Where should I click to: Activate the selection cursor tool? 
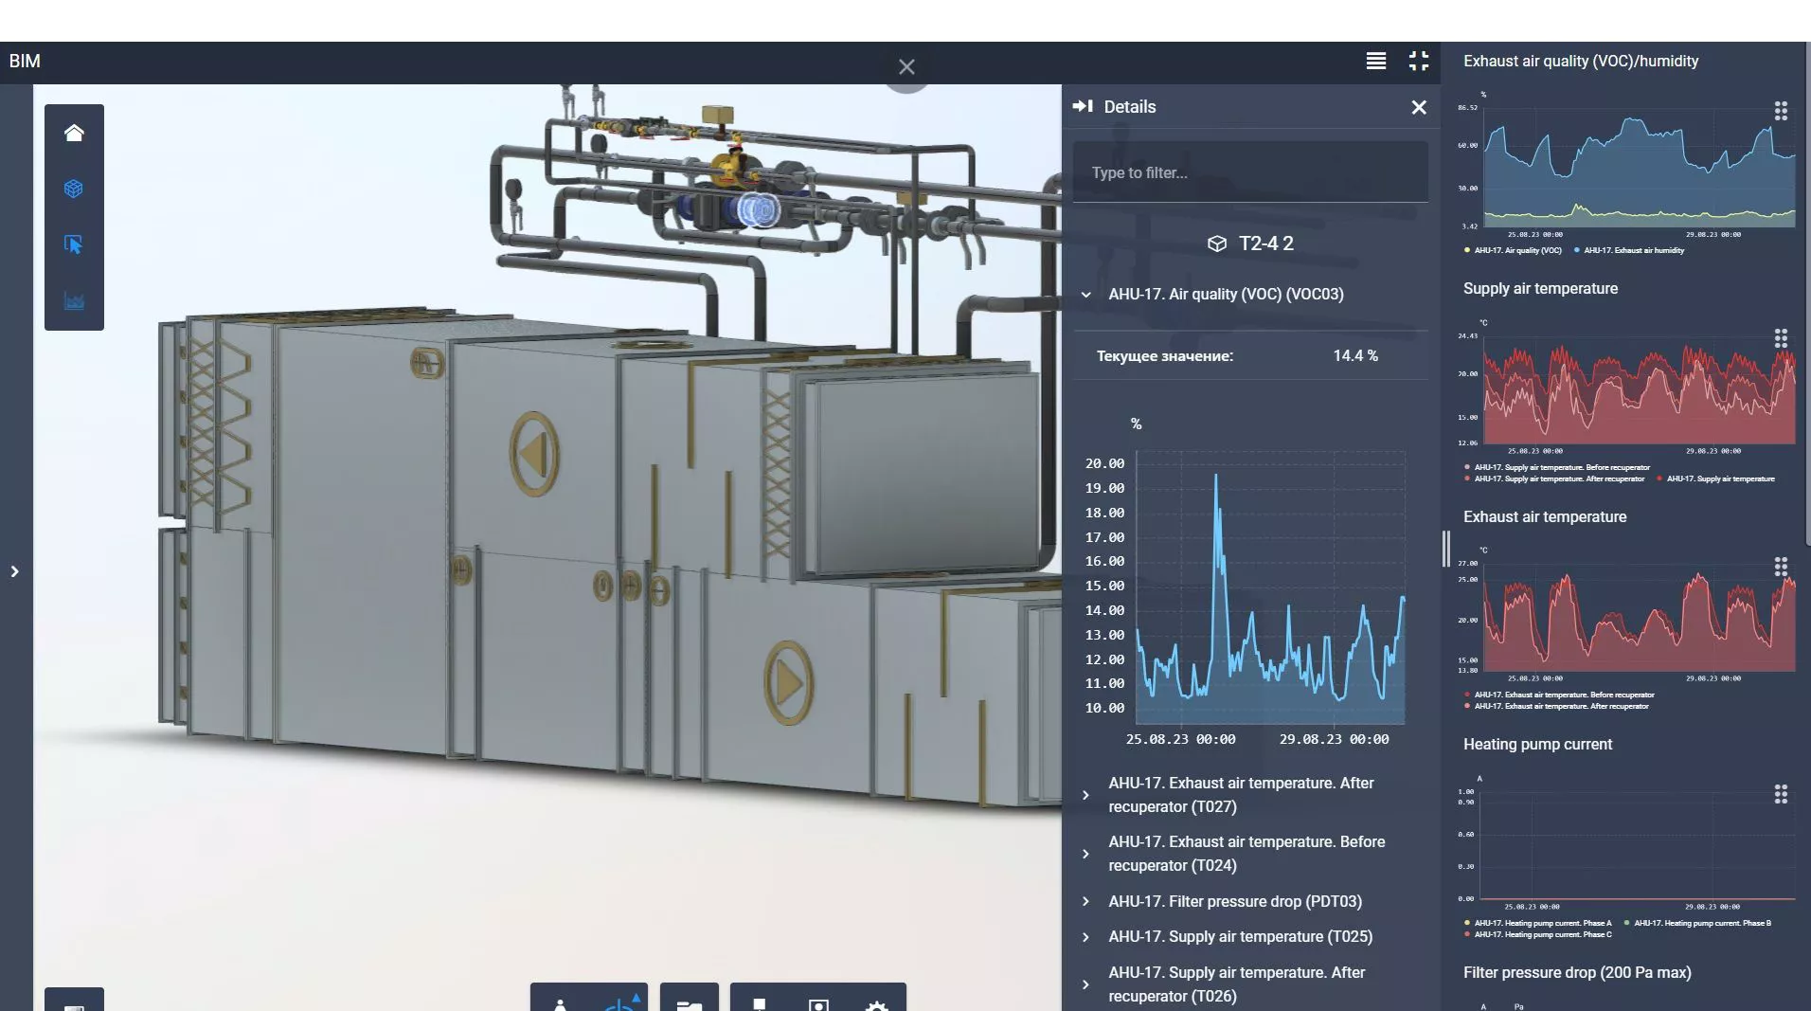[74, 244]
